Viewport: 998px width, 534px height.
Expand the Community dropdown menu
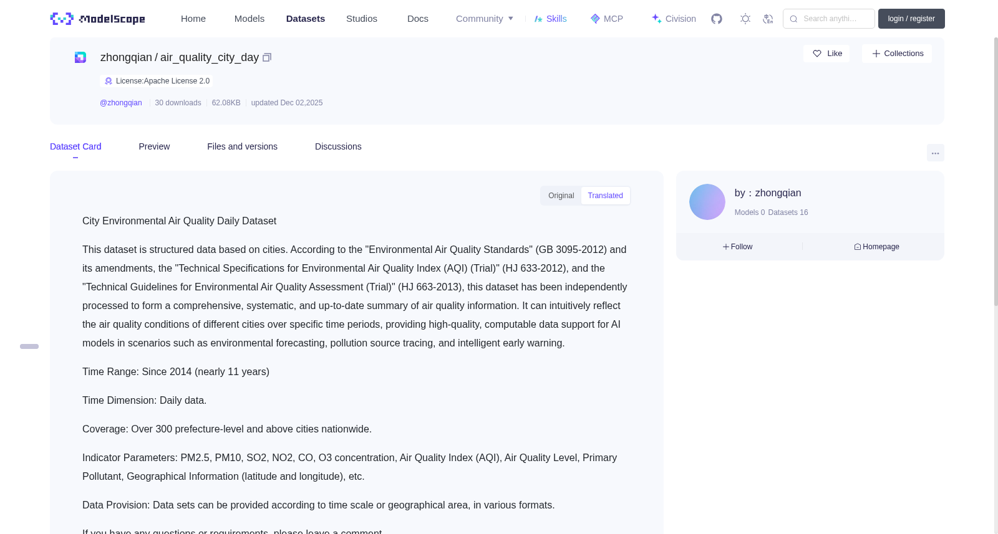point(485,19)
